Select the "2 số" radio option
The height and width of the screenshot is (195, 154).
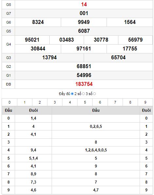tap(83, 94)
